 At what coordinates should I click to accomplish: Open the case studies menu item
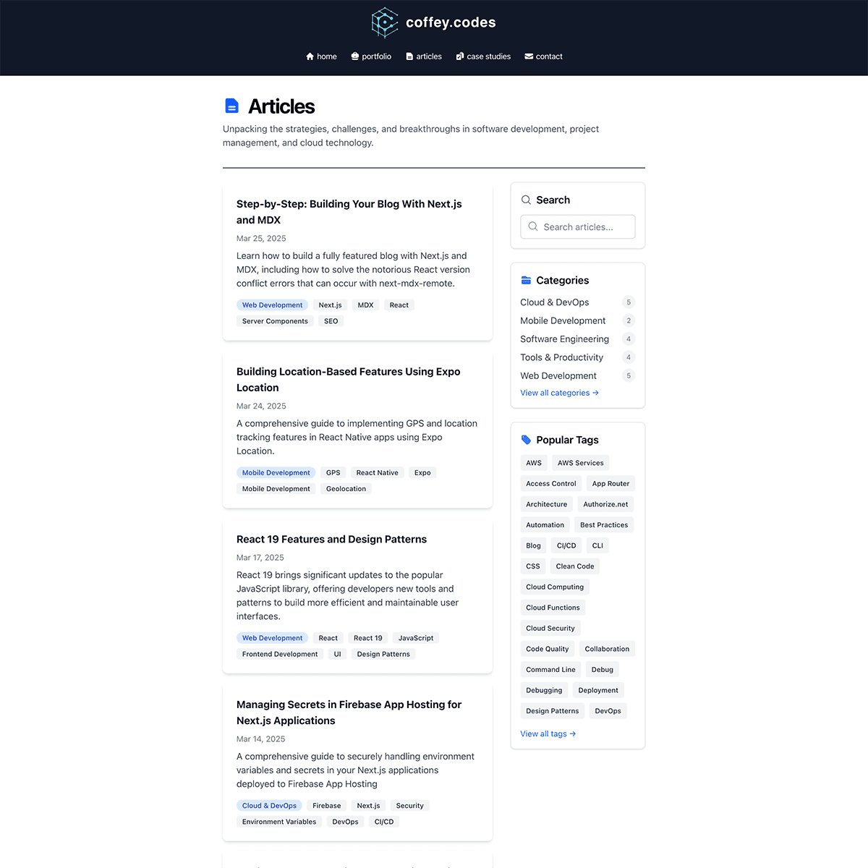[x=483, y=56]
